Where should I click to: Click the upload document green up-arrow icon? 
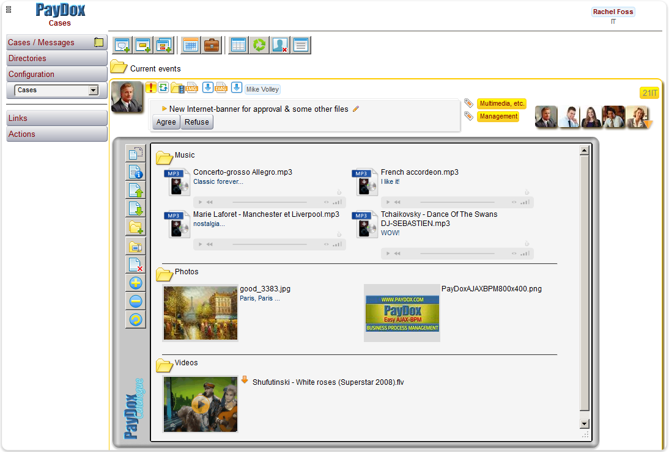136,190
